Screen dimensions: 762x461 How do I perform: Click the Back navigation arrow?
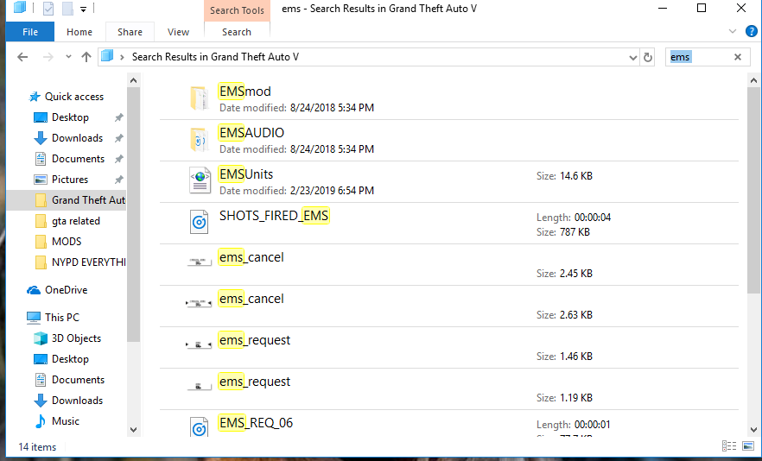coord(22,57)
